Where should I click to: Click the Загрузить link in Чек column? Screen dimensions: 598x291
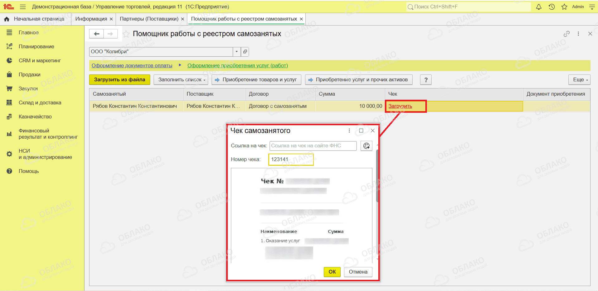pyautogui.click(x=400, y=106)
